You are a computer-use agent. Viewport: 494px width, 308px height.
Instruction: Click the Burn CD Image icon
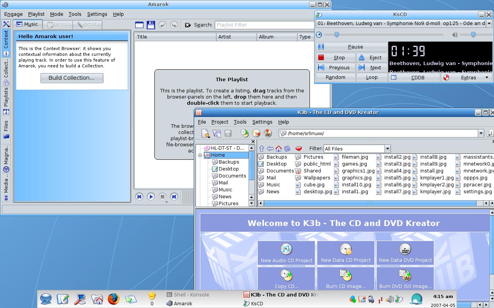[x=345, y=275]
